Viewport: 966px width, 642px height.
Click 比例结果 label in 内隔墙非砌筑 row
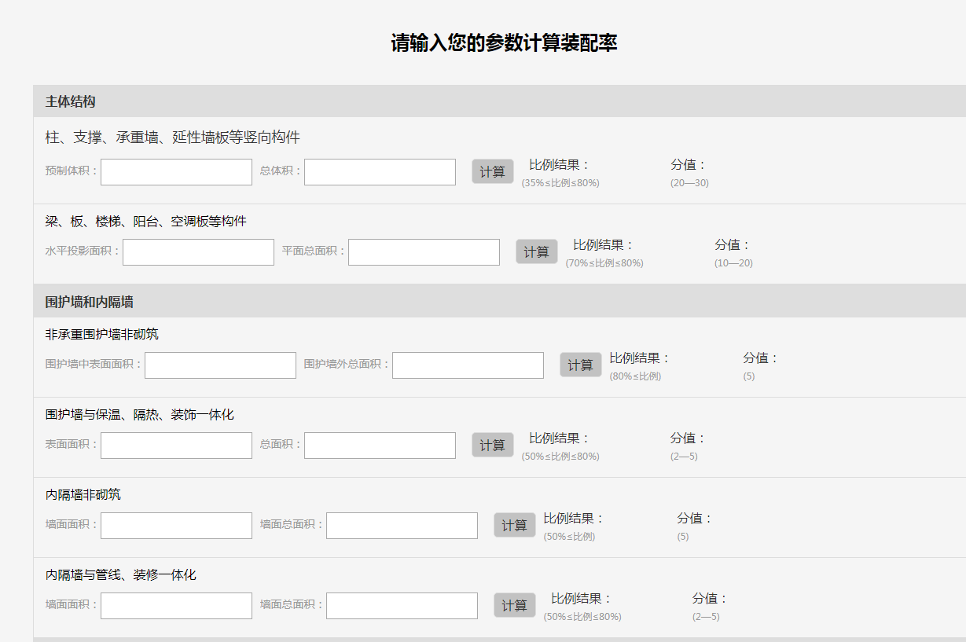[574, 519]
